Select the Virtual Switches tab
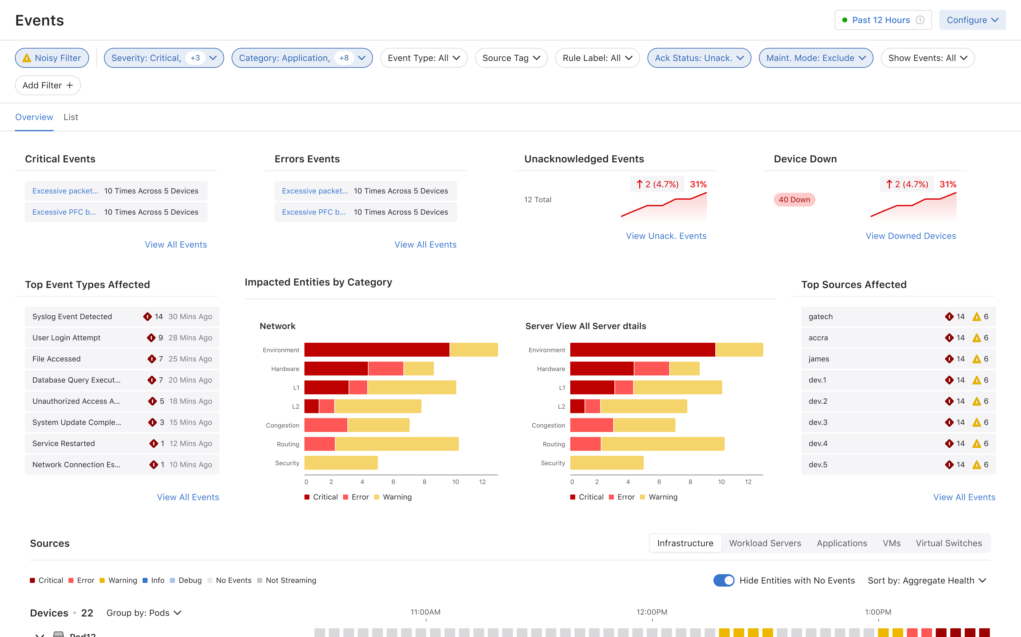Screen dimensions: 1021x637 [x=948, y=543]
